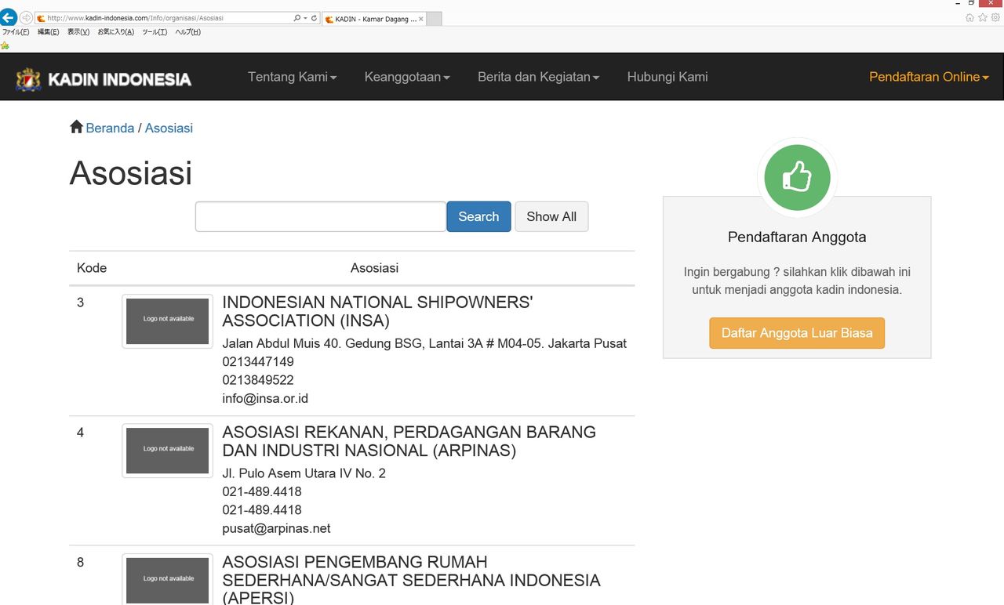Expand the Pendaftaran Online dropdown
The height and width of the screenshot is (605, 1004).
pos(929,77)
